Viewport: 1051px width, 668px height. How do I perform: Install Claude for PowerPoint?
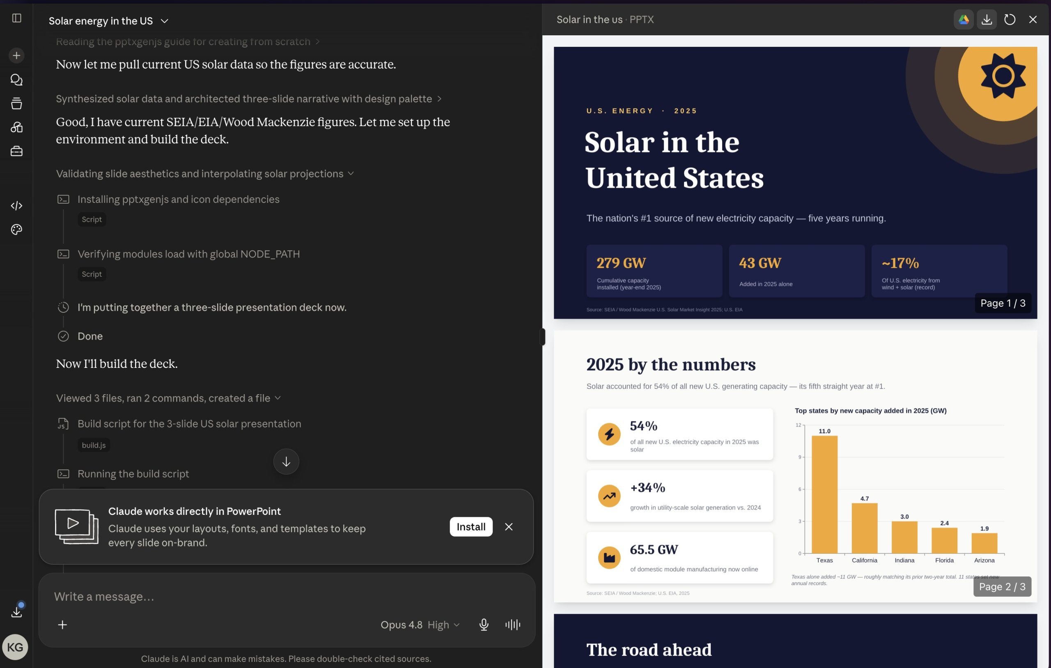(x=471, y=527)
